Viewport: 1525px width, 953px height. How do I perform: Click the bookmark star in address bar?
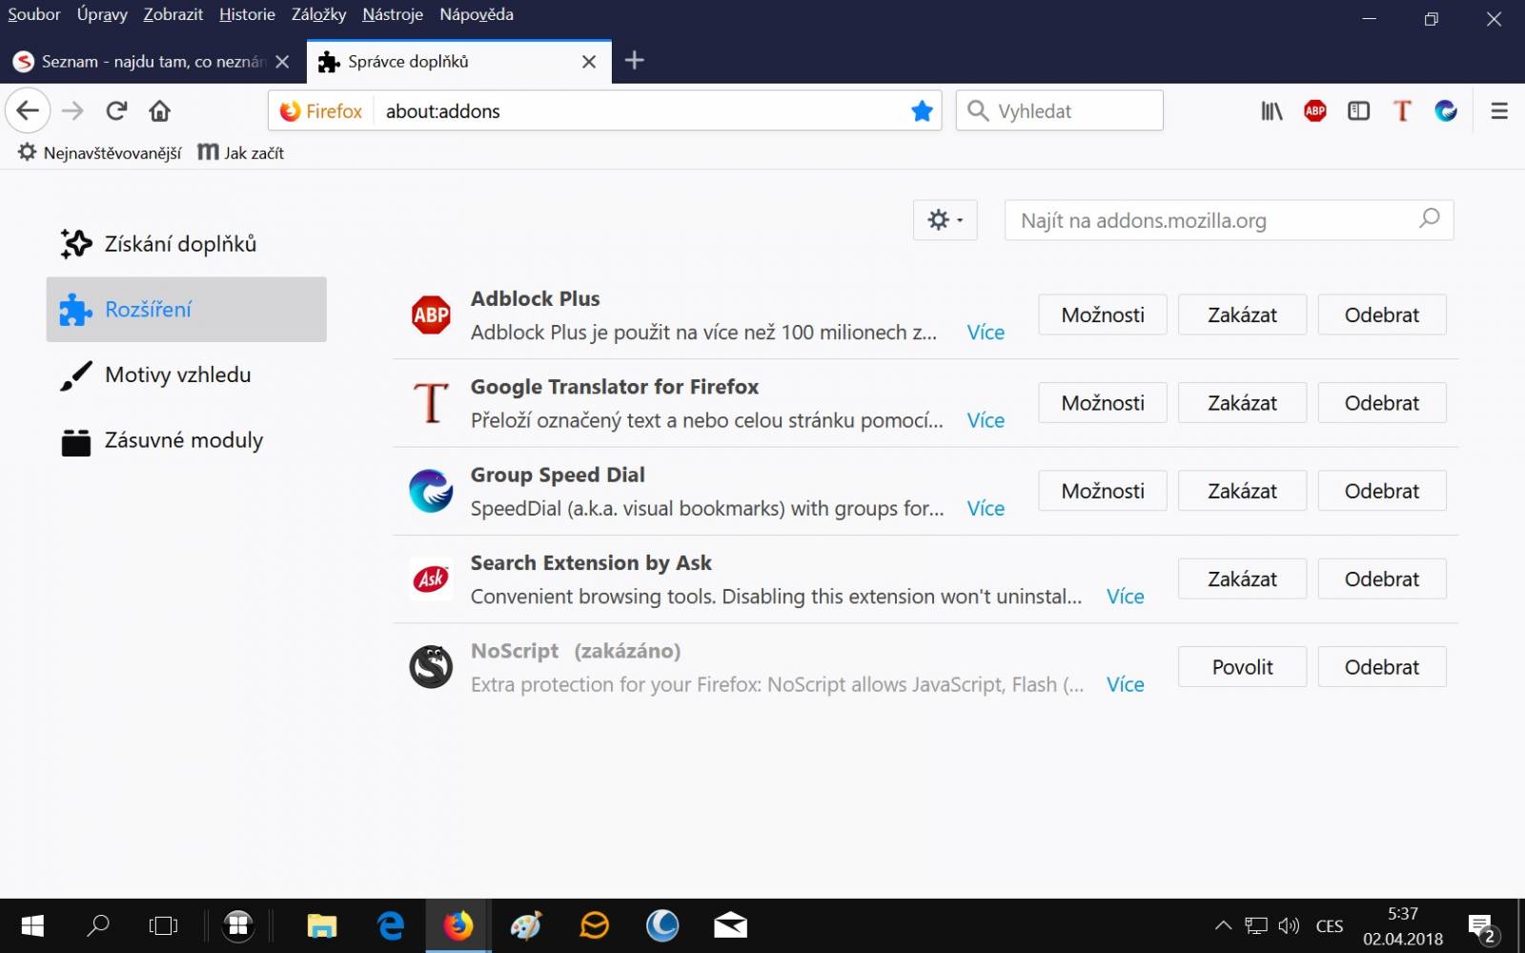pos(922,111)
